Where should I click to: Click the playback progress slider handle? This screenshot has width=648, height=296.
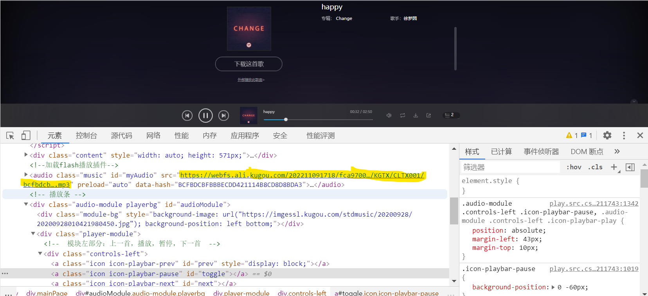[286, 119]
